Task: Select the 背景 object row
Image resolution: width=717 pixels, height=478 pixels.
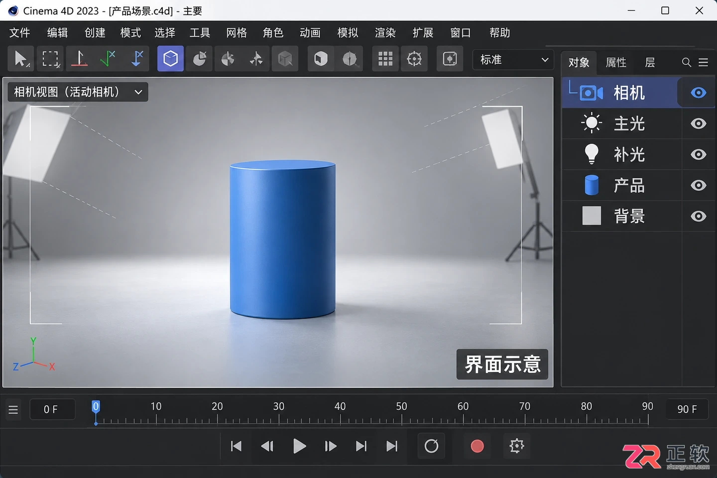Action: tap(639, 216)
